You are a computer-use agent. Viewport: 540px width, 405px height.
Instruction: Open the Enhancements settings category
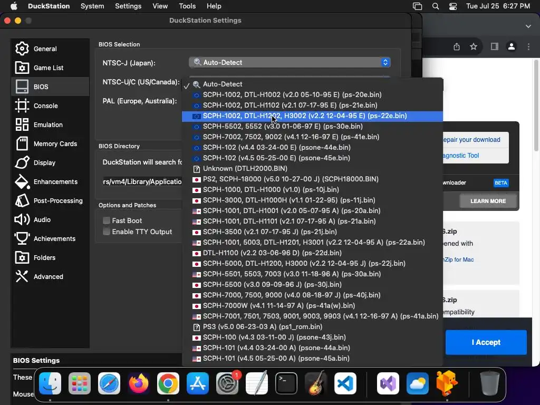[x=50, y=181]
